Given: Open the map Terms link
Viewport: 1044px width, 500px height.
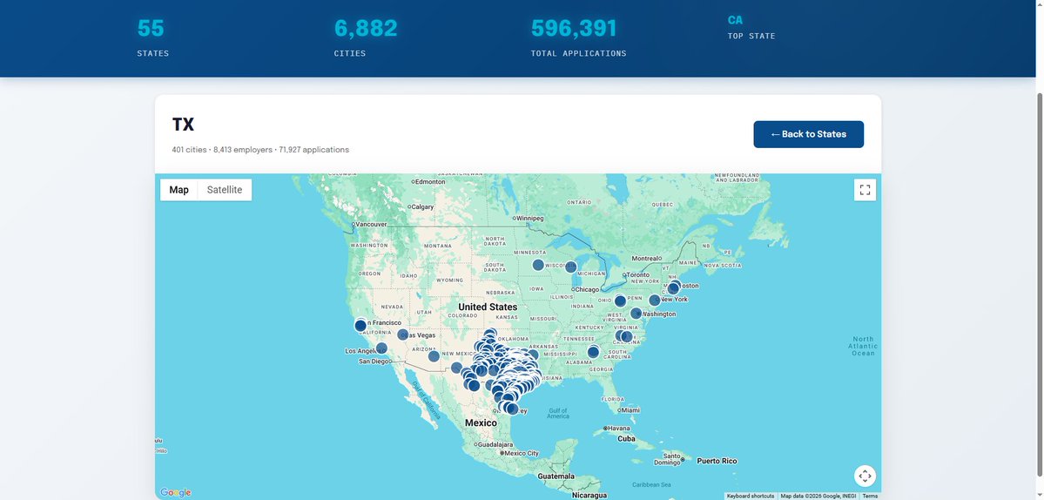Looking at the screenshot, I should point(870,496).
